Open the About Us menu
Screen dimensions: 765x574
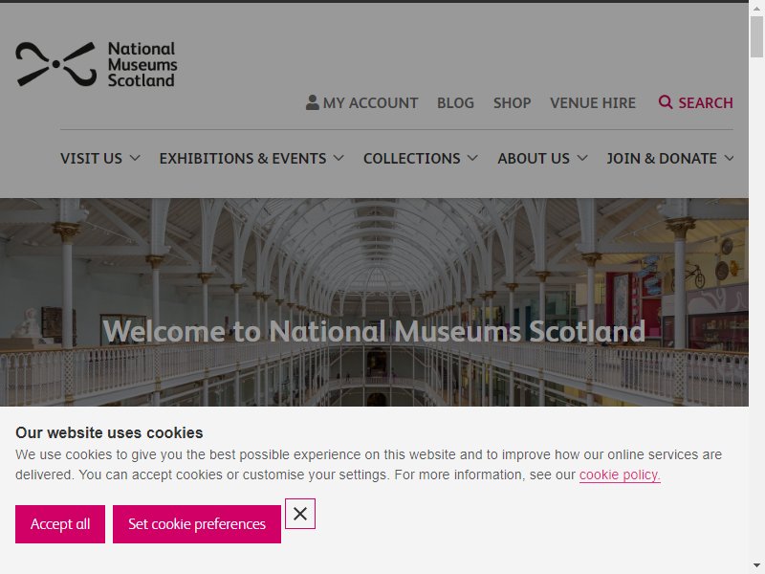[x=534, y=159]
